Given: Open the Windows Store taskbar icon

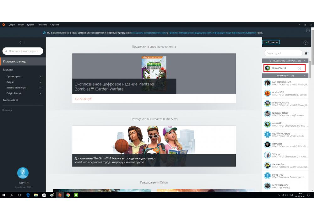Looking at the screenshot, I should coord(44,195).
